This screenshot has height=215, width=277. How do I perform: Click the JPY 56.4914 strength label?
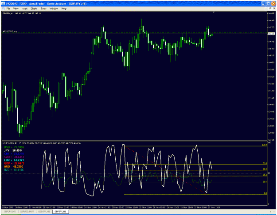[13, 150]
